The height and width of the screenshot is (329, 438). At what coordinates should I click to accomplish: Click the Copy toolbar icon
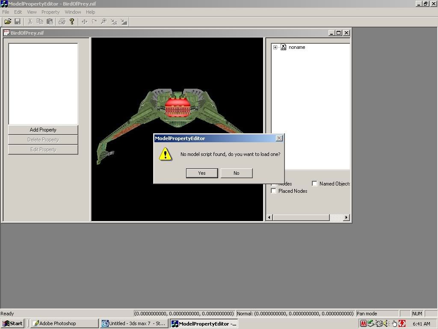[x=40, y=21]
